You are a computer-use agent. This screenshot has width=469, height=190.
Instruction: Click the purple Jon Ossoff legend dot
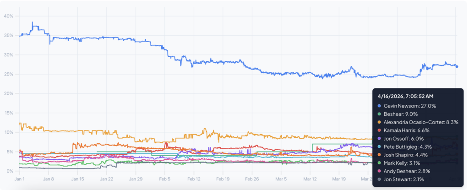[x=380, y=139]
